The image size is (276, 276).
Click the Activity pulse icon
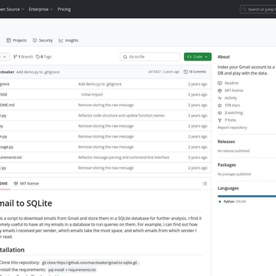click(x=220, y=98)
